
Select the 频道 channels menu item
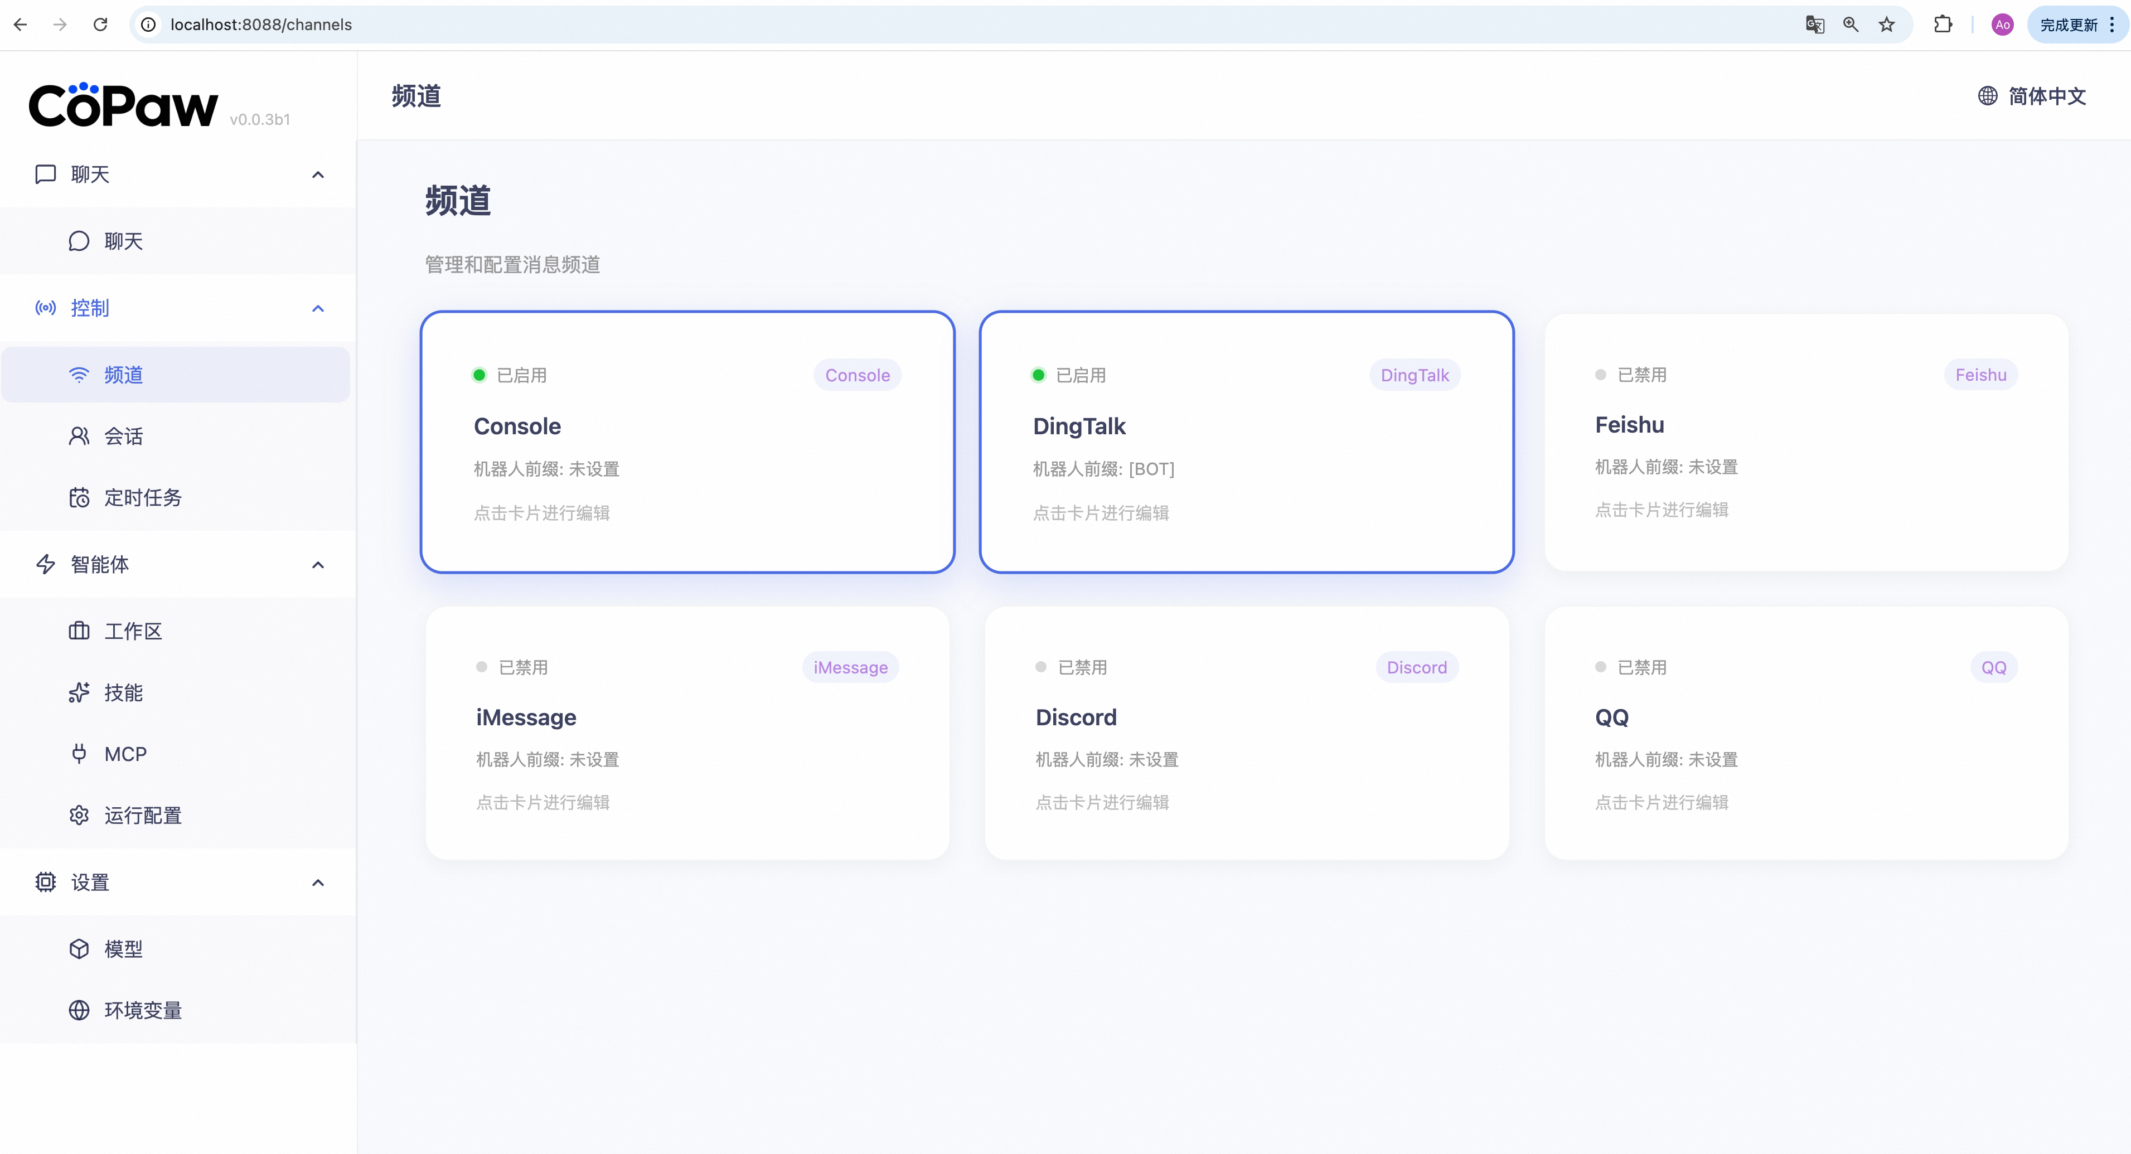pyautogui.click(x=123, y=375)
